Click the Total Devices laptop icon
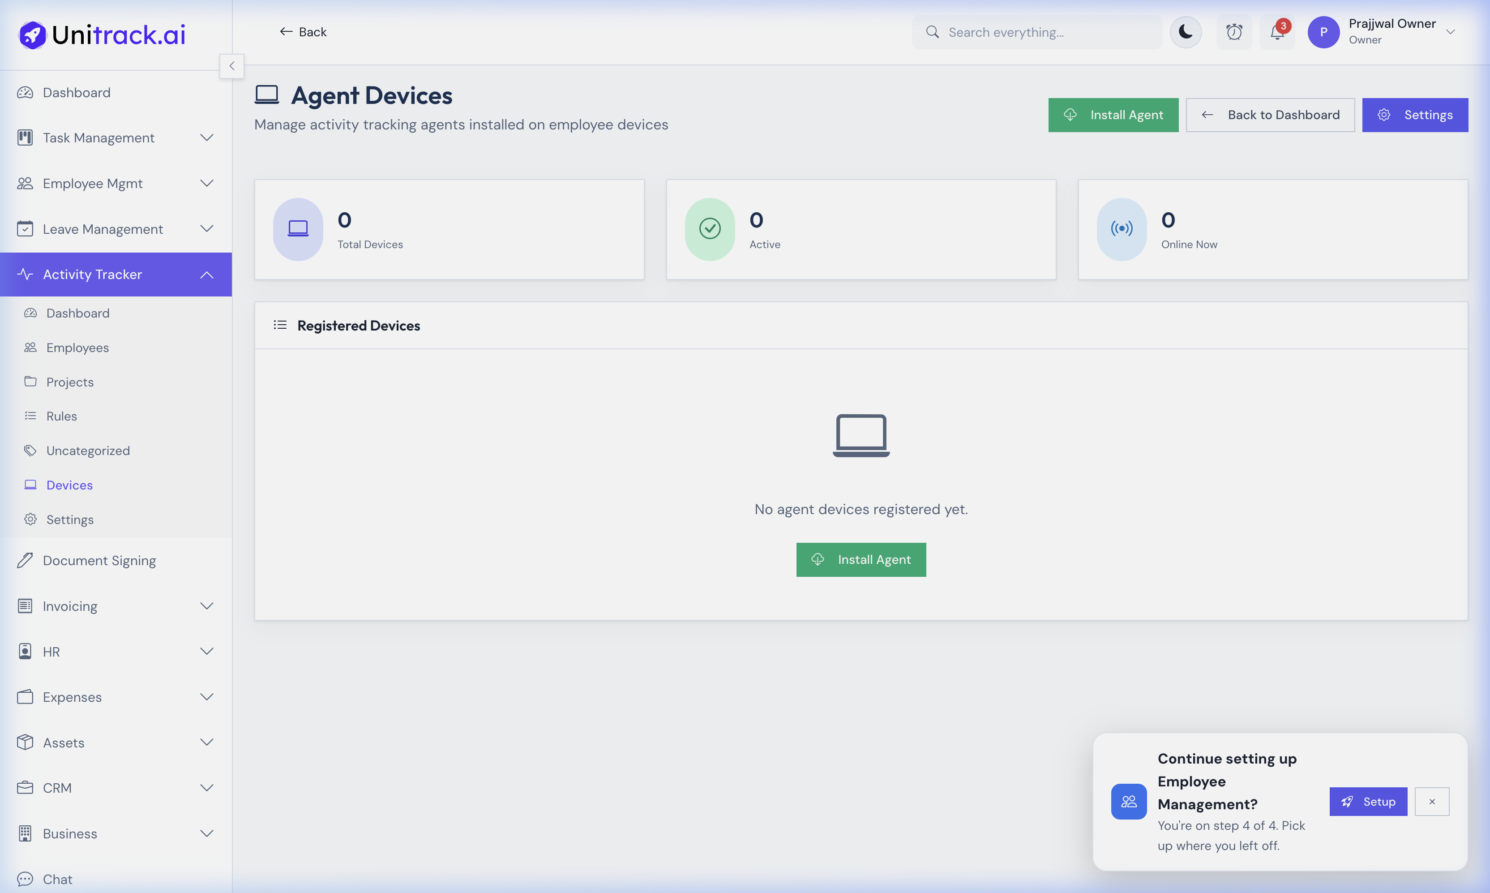The height and width of the screenshot is (893, 1490). click(298, 229)
